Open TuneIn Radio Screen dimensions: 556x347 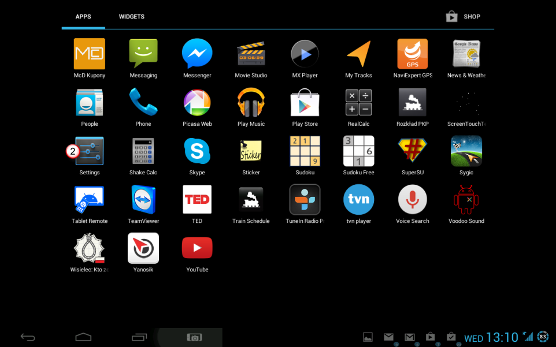[x=305, y=199]
